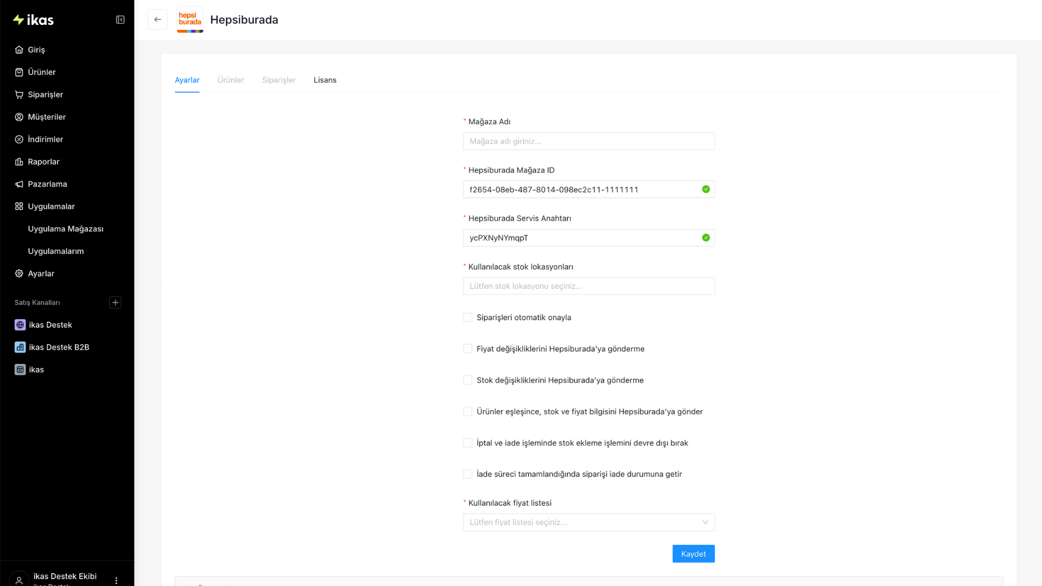Image resolution: width=1042 pixels, height=586 pixels.
Task: Click the Müşteriler person icon
Action: 19,117
